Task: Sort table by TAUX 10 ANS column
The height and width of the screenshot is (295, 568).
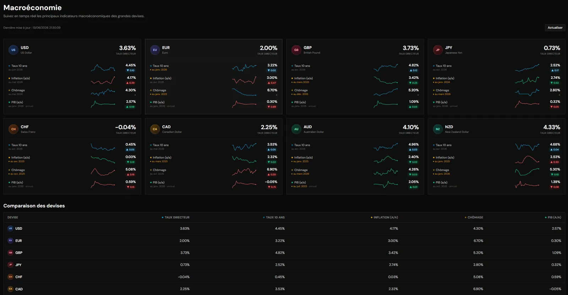Action: pos(274,218)
